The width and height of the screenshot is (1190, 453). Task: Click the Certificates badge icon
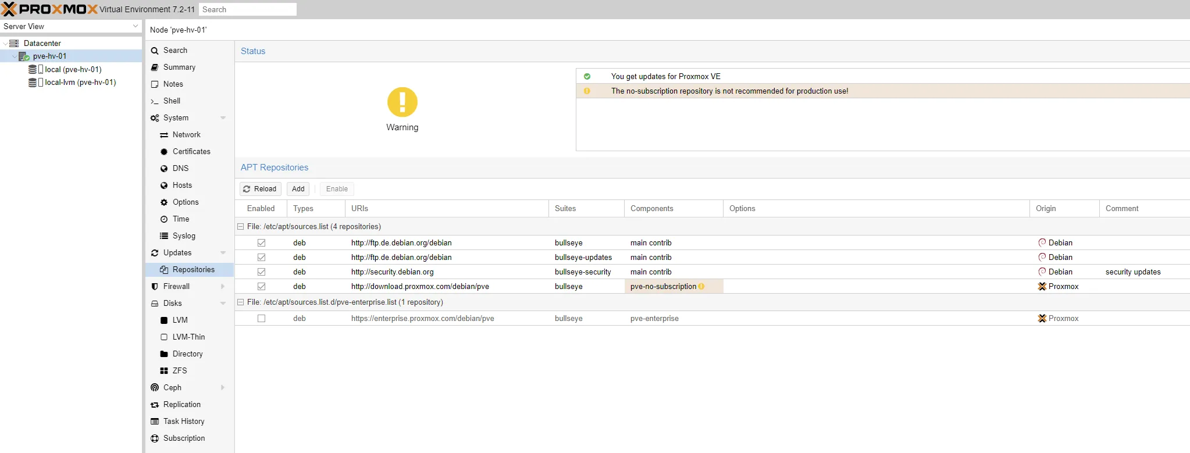tap(164, 152)
